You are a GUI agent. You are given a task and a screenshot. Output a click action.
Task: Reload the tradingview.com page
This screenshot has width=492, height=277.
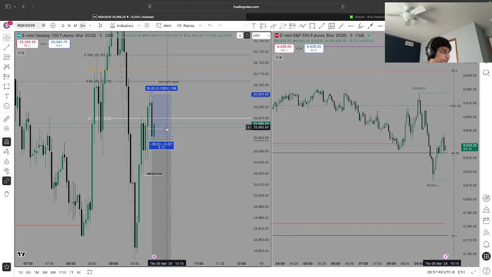coord(342,7)
